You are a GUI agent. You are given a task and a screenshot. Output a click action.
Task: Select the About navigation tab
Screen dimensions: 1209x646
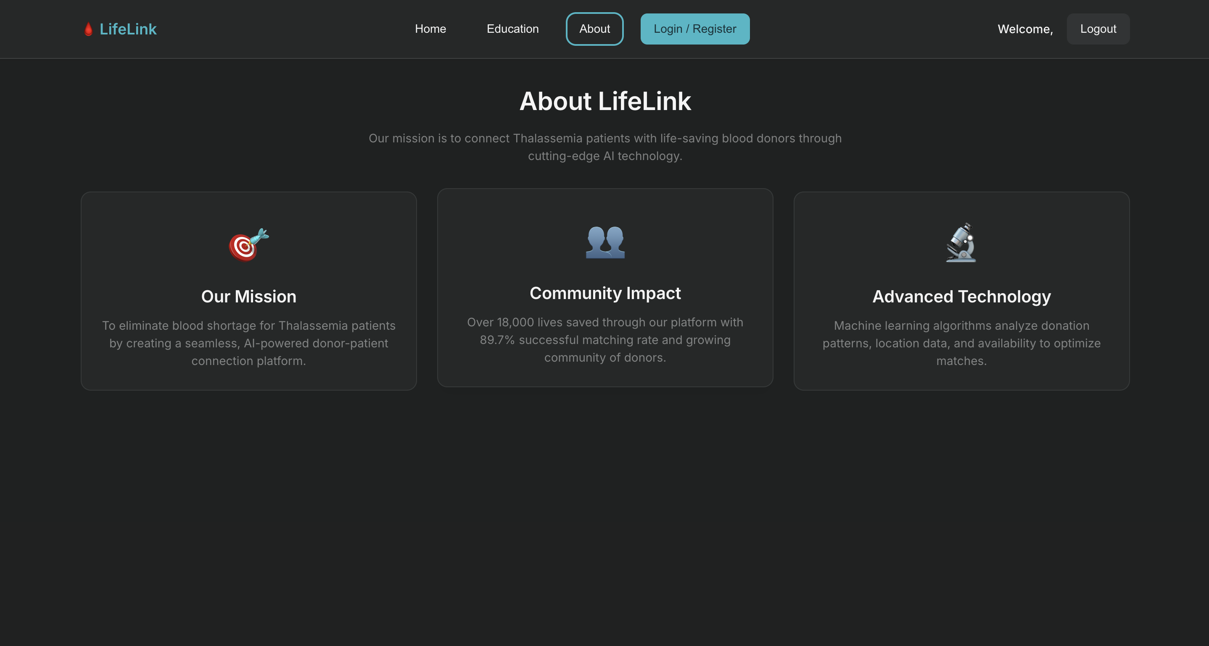594,29
